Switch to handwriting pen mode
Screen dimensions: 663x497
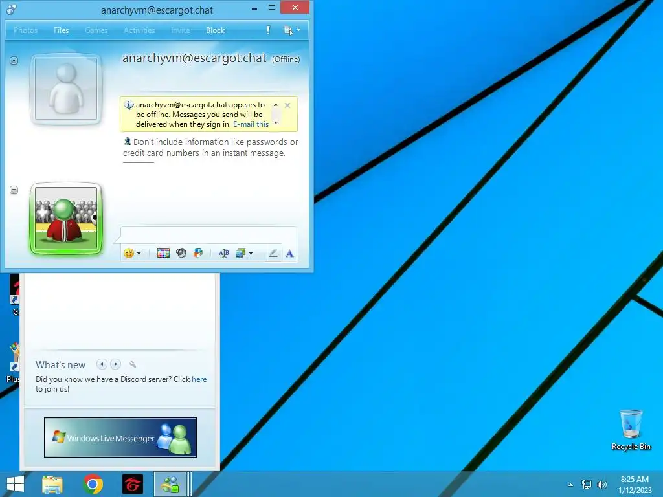coord(274,253)
